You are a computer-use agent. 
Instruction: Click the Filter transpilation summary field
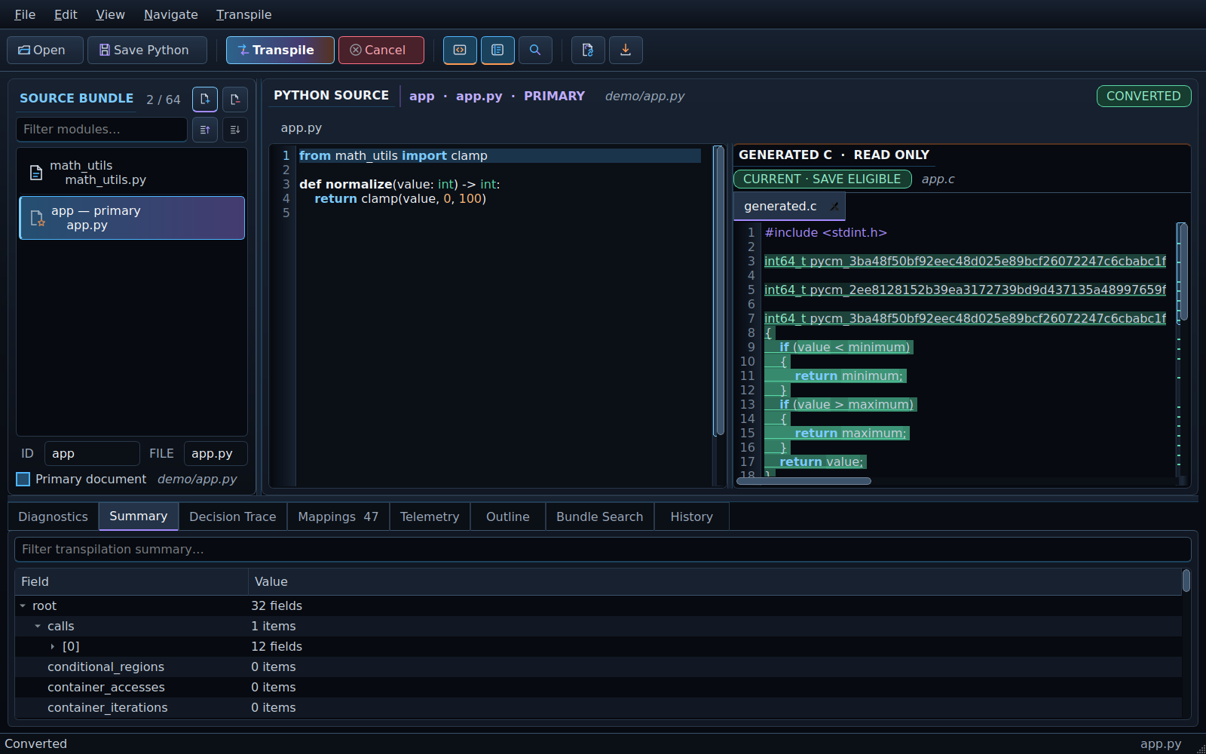click(603, 549)
